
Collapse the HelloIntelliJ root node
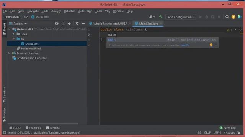[9, 29]
